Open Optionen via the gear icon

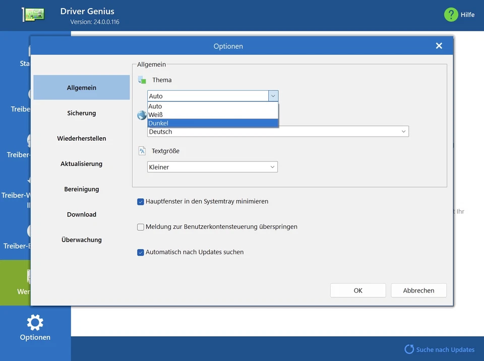(x=35, y=323)
